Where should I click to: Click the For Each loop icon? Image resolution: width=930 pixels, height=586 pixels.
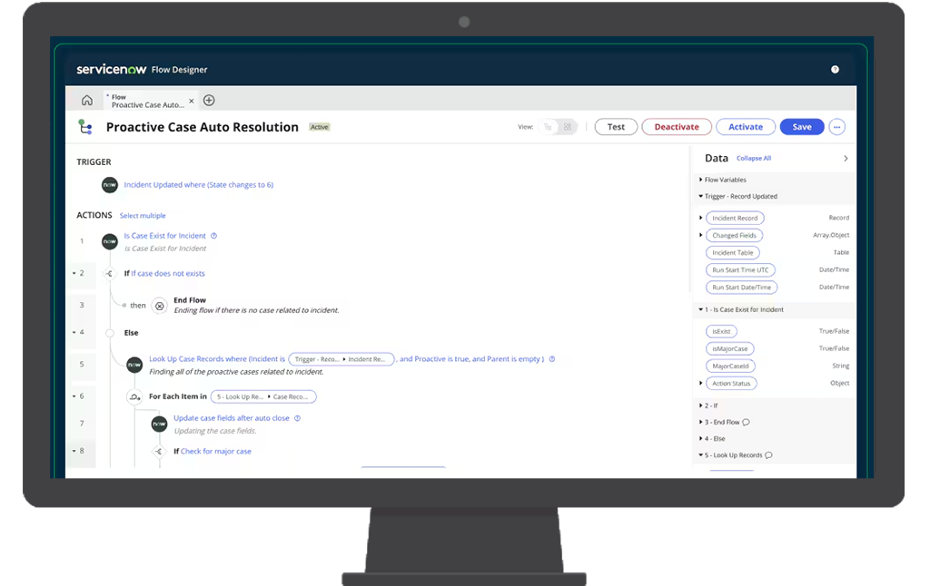click(x=134, y=397)
